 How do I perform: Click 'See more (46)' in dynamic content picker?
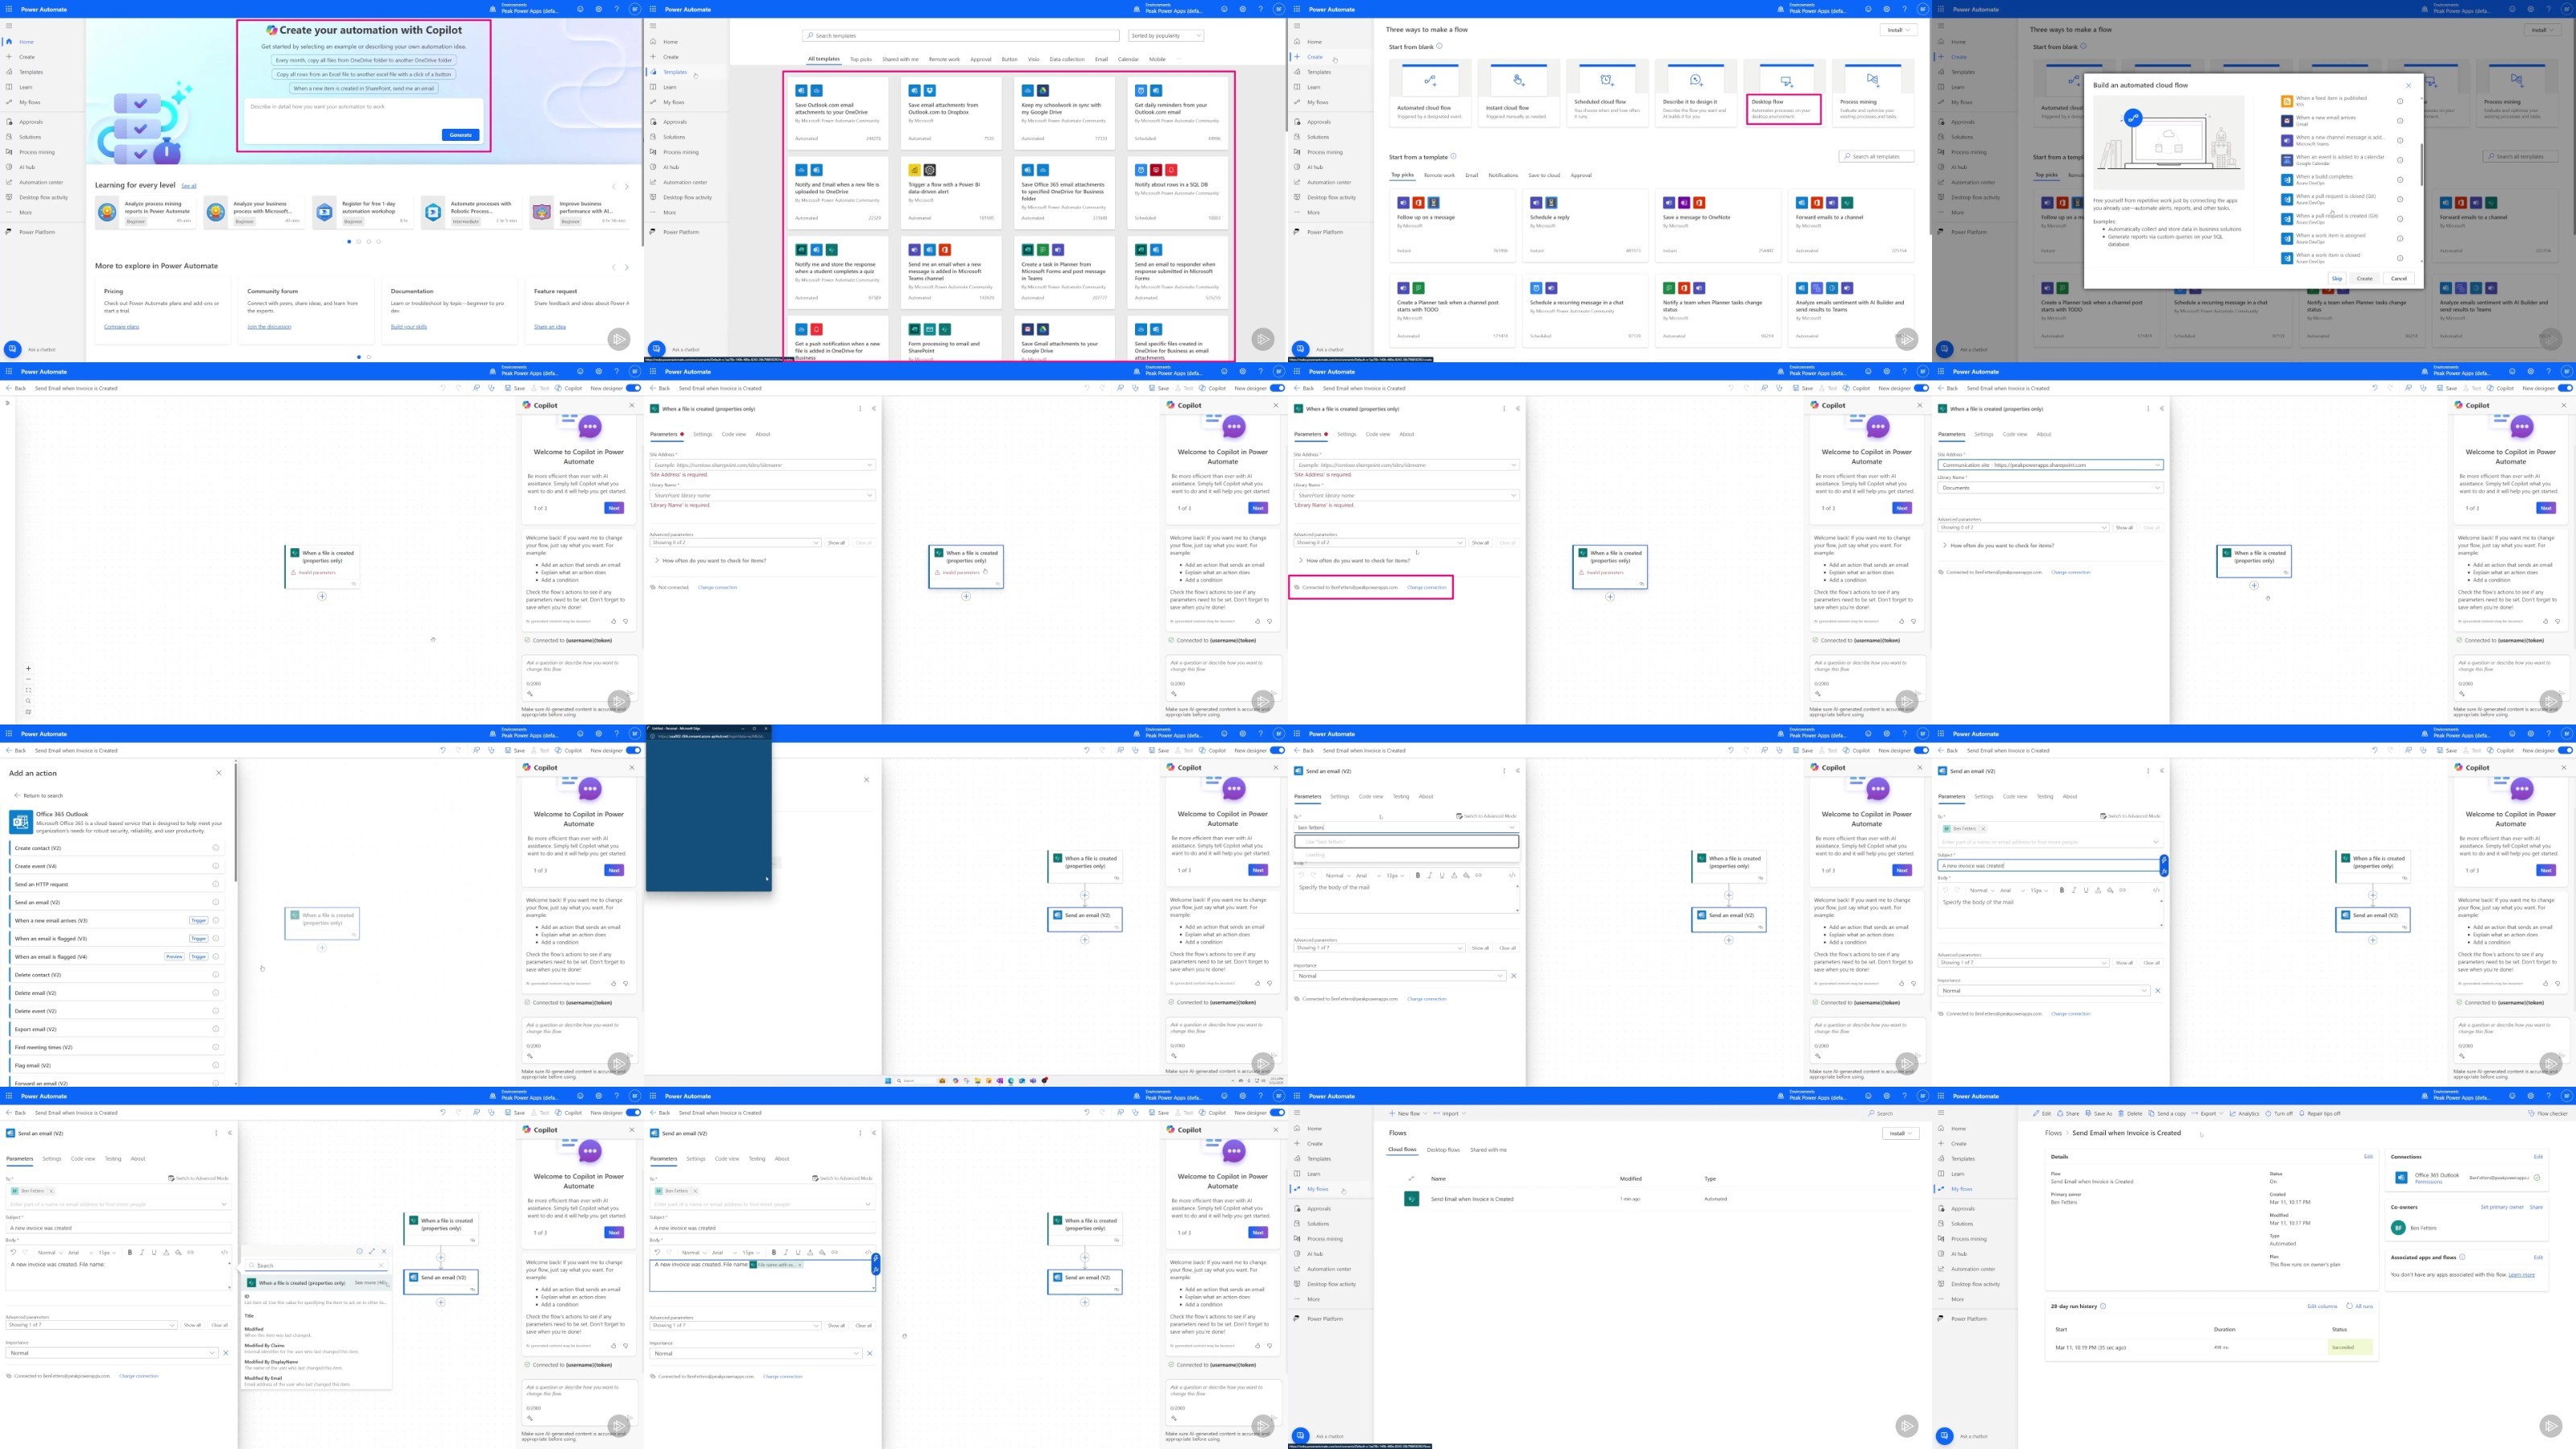(370, 1282)
